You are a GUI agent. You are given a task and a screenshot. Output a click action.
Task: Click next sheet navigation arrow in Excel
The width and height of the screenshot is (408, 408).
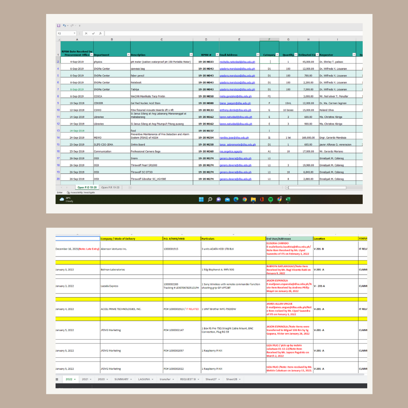point(67,187)
